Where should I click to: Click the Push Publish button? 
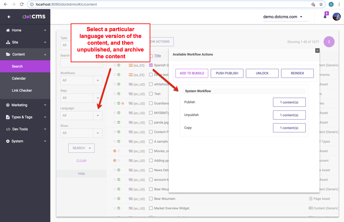(227, 73)
